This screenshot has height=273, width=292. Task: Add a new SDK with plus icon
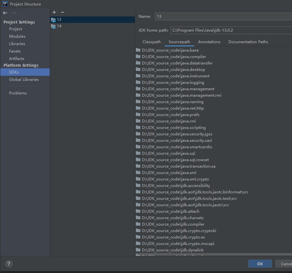(54, 12)
